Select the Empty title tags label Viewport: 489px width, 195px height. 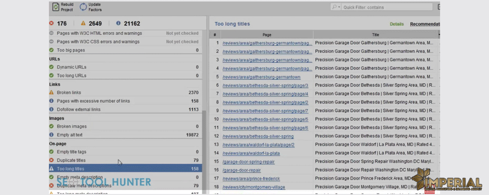(x=71, y=152)
